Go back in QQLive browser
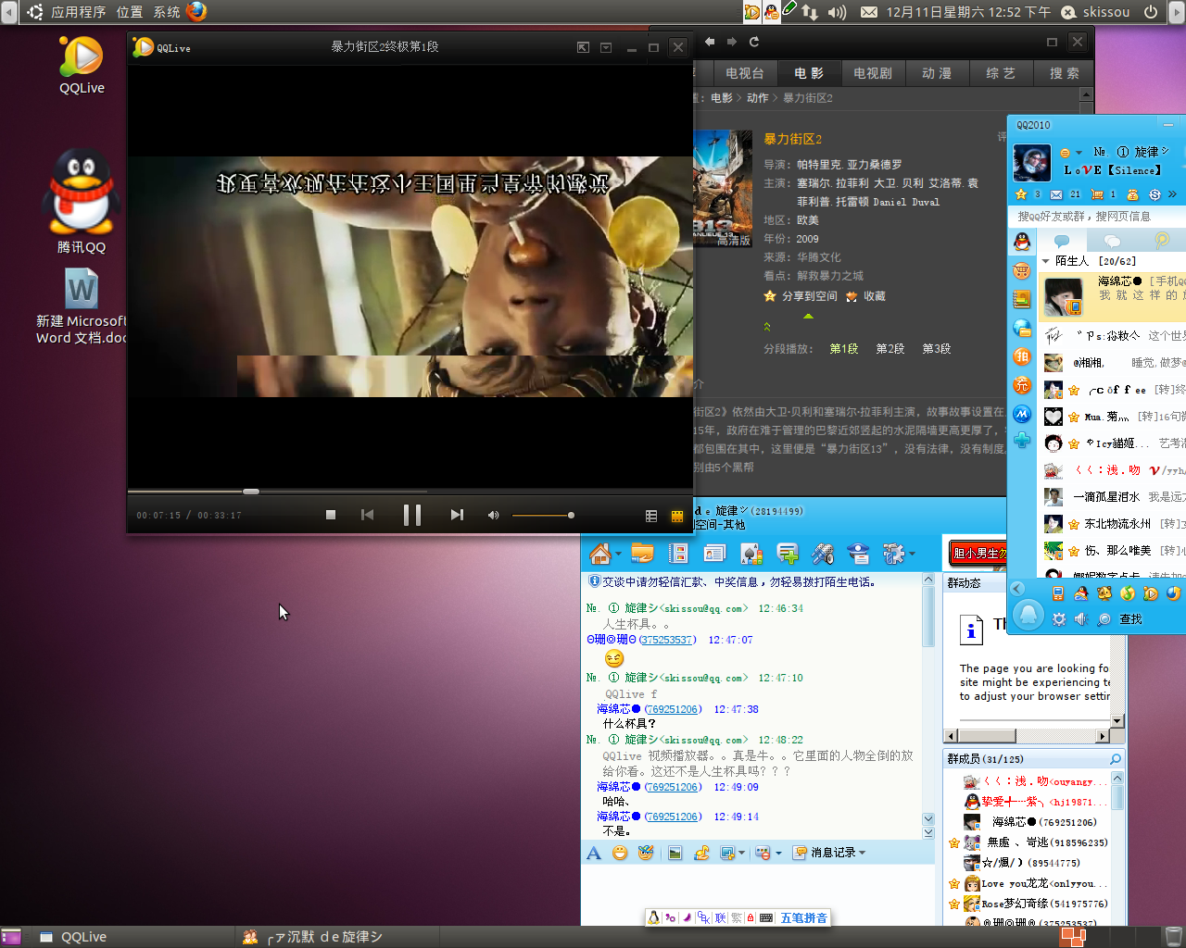This screenshot has height=948, width=1186. (x=710, y=42)
